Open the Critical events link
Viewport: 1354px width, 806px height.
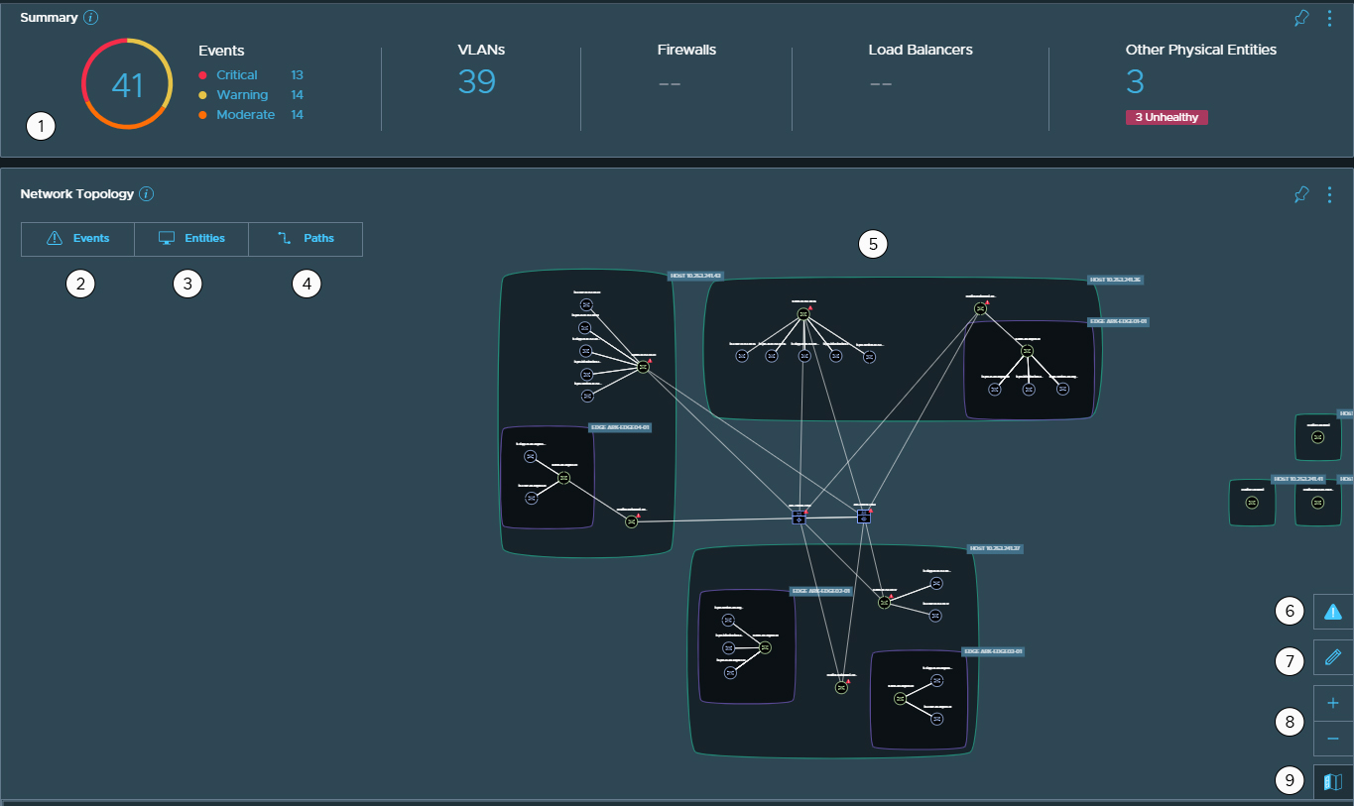tap(237, 75)
